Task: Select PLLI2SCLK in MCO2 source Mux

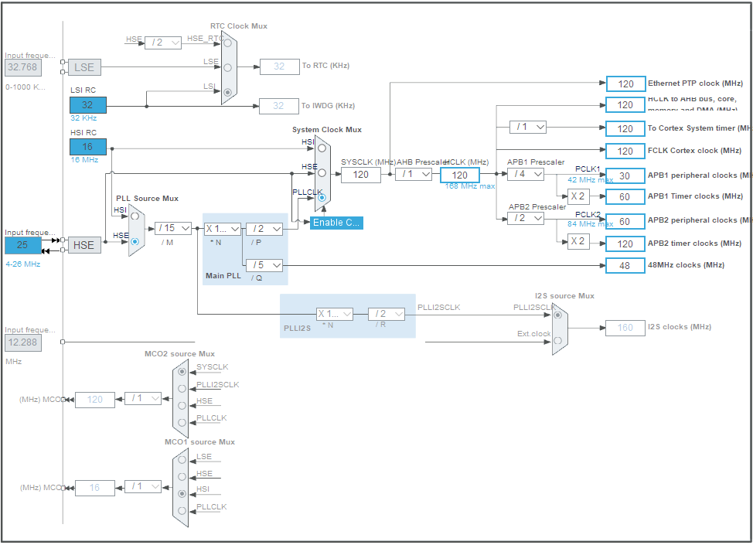Action: tap(182, 389)
